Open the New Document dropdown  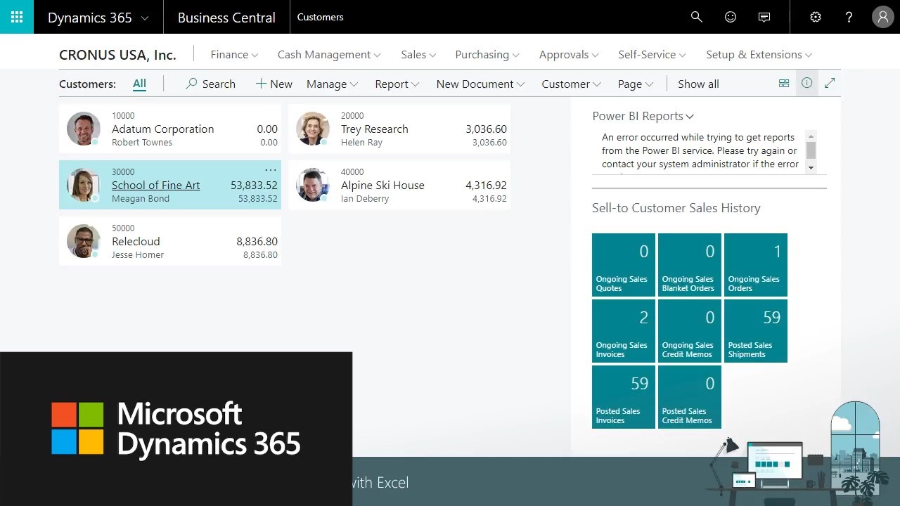pyautogui.click(x=480, y=84)
